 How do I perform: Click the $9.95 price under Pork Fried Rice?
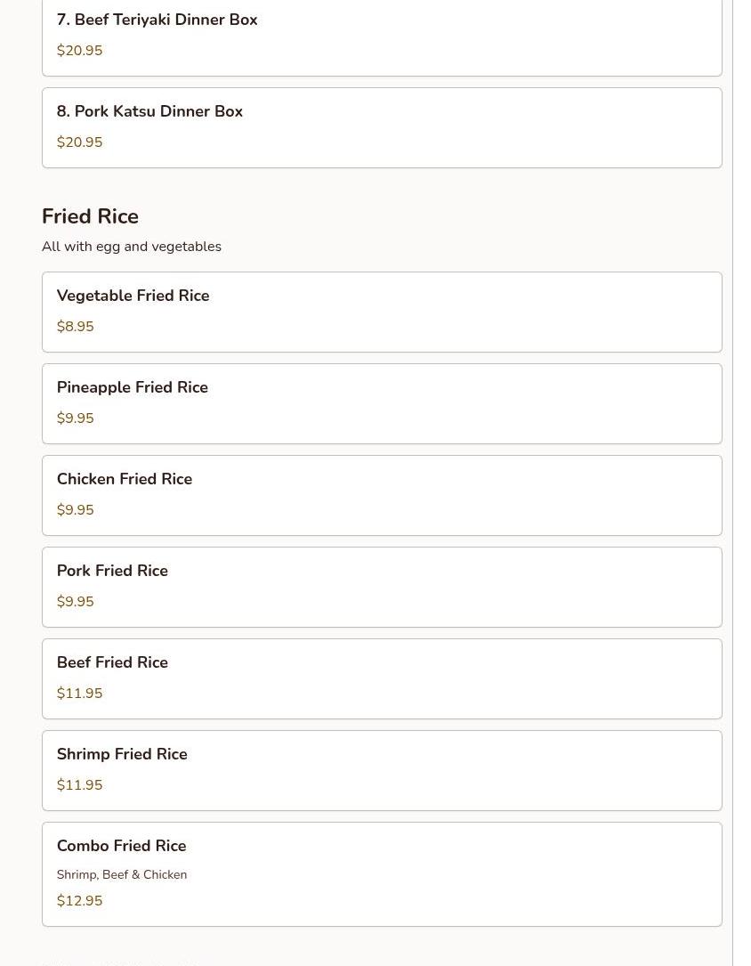click(x=75, y=602)
